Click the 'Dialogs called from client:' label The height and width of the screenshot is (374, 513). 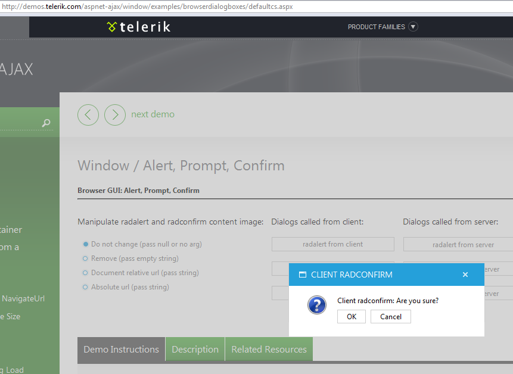click(318, 222)
